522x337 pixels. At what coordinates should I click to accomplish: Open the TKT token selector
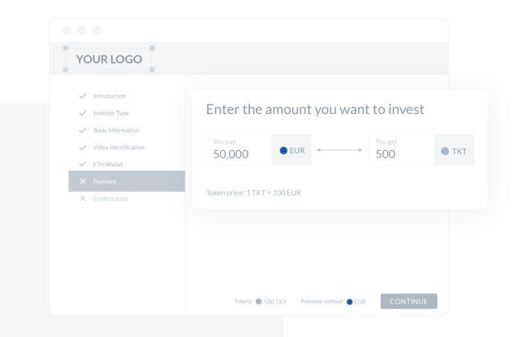click(454, 151)
